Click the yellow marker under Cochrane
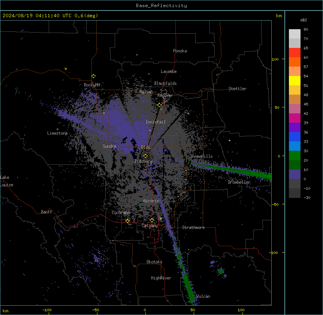This screenshot has width=323, height=315. tap(127, 221)
